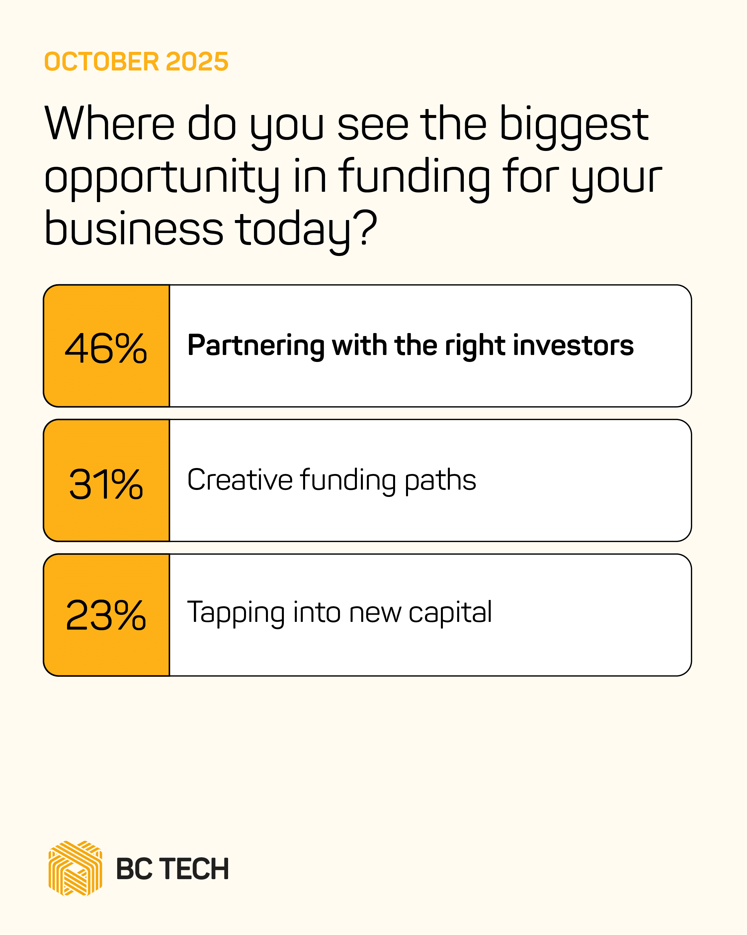Click the "BC TECH" wordmark text

pyautogui.click(x=172, y=869)
